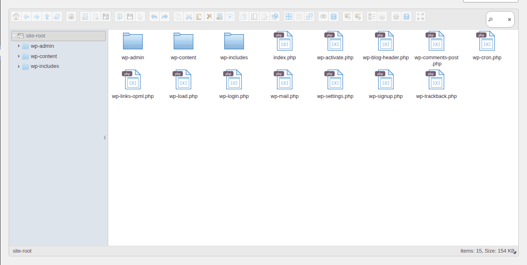Click the open folder toolbar icon
The width and height of the screenshot is (527, 265).
click(x=120, y=17)
